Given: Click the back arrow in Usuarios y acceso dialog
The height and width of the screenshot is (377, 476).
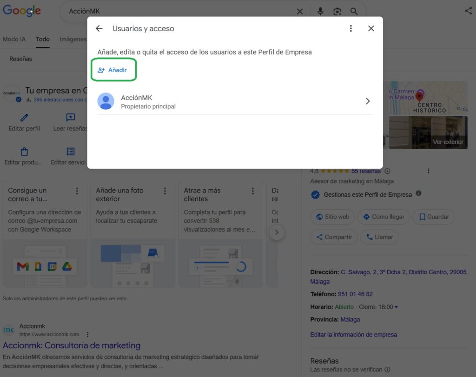Looking at the screenshot, I should pyautogui.click(x=99, y=29).
